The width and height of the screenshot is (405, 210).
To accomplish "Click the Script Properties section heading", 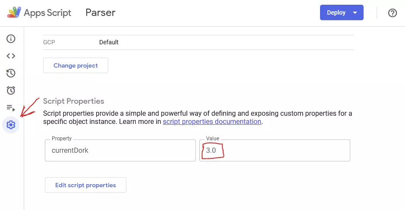I will point(74,101).
